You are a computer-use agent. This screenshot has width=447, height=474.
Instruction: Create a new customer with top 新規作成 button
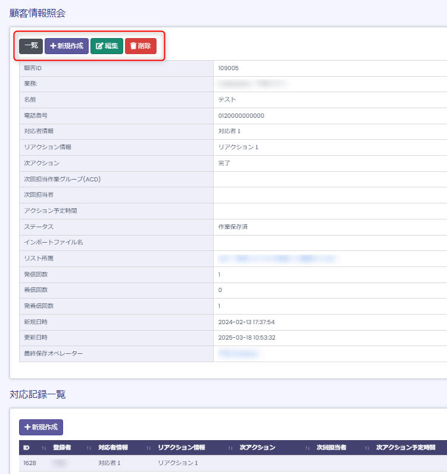coord(67,46)
